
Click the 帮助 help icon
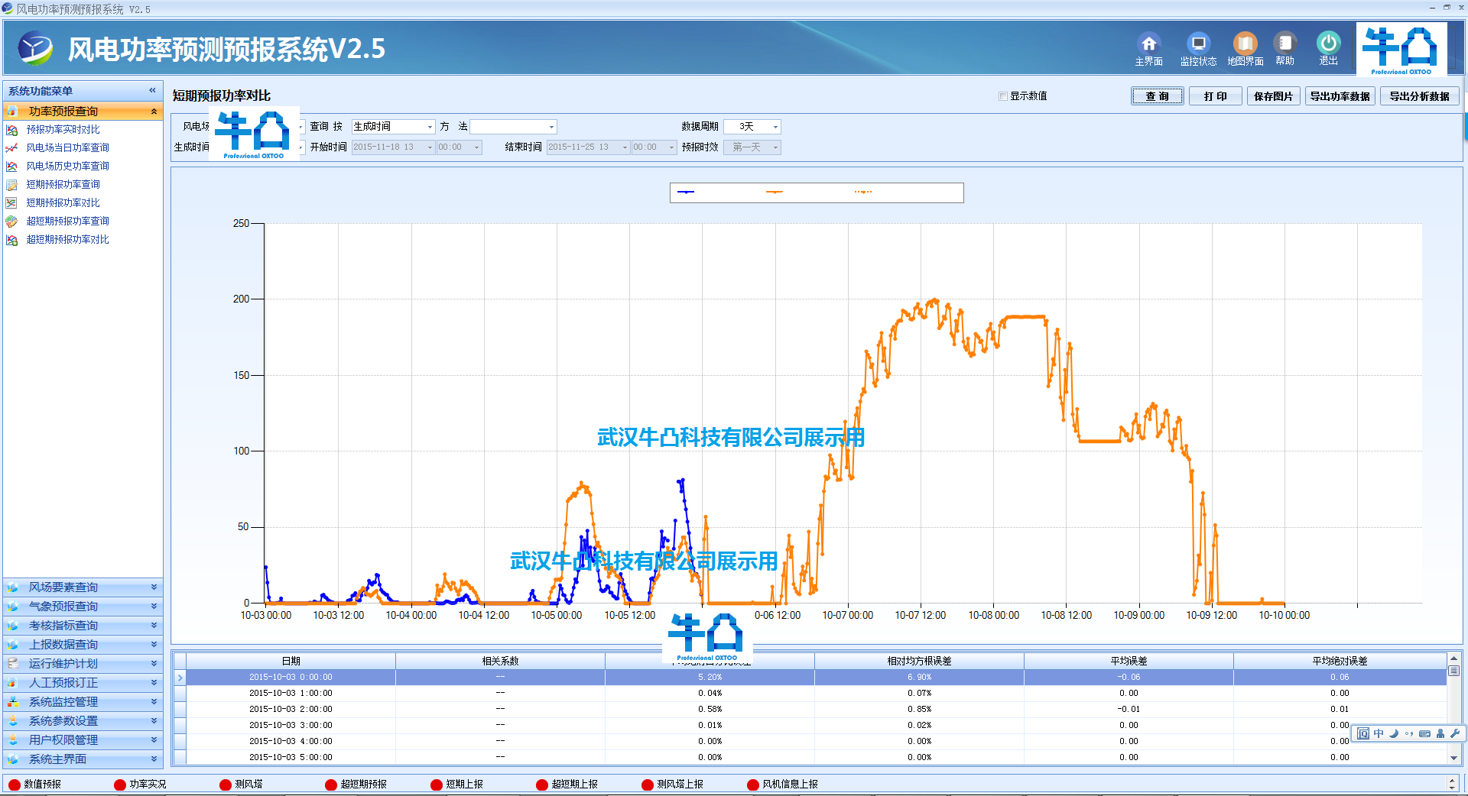pyautogui.click(x=1284, y=44)
